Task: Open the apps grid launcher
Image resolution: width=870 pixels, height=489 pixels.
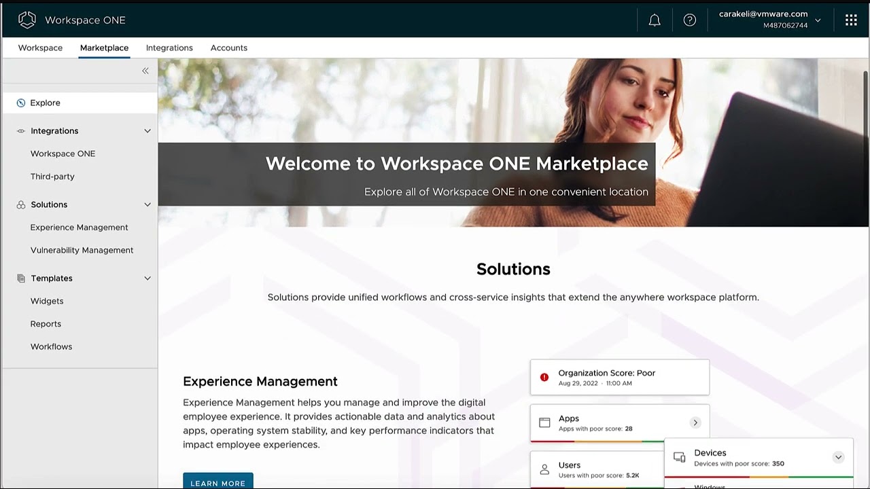Action: click(x=851, y=20)
